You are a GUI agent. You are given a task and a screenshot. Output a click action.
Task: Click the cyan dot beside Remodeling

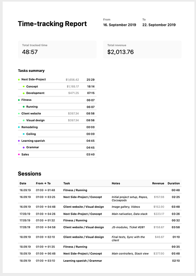click(x=19, y=127)
